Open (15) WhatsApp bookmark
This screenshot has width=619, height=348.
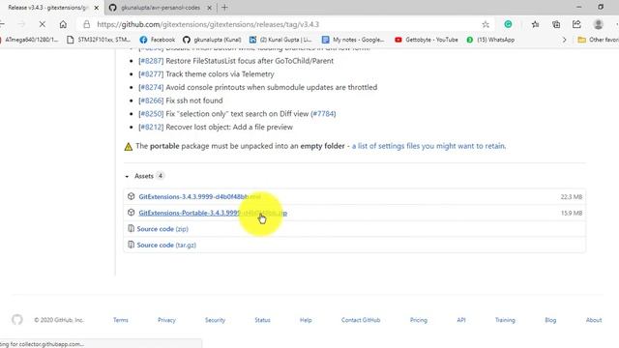coord(490,40)
